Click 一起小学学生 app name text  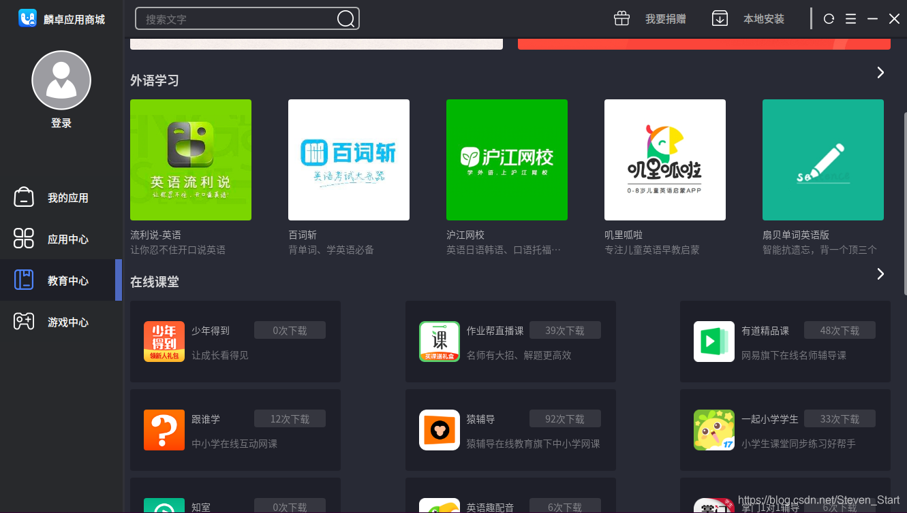770,419
